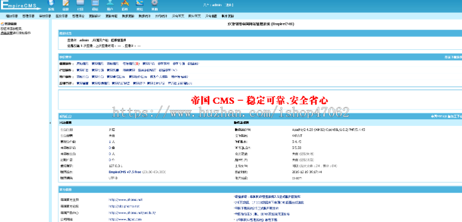462x222 pixels.
Task: Open the 栏目 folder icon in header
Action: click(81, 3)
